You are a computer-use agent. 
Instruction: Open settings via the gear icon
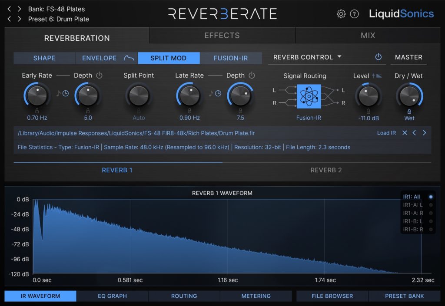coord(341,14)
